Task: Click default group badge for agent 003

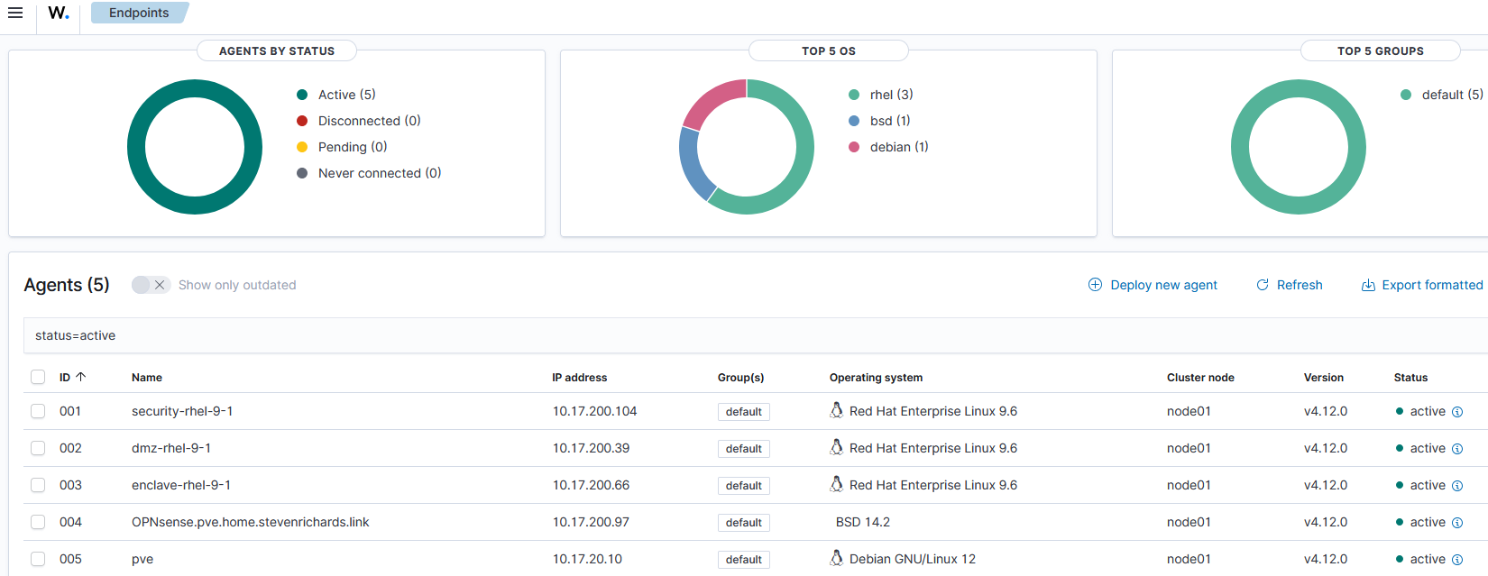Action: [x=744, y=486]
